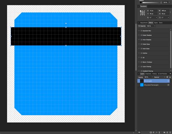Click the top-center handle of the black rectangle
172x134 pixels.
point(66,27)
